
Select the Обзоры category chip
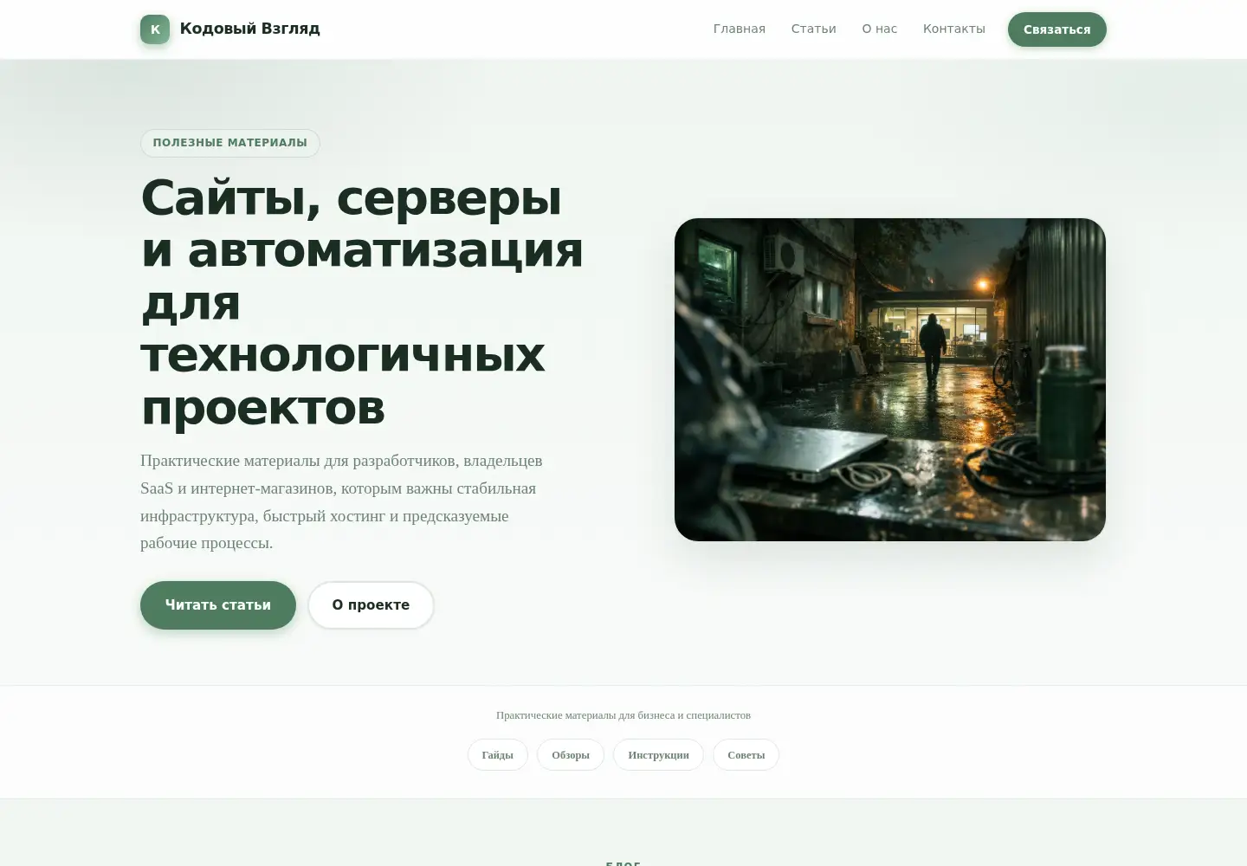coord(571,755)
